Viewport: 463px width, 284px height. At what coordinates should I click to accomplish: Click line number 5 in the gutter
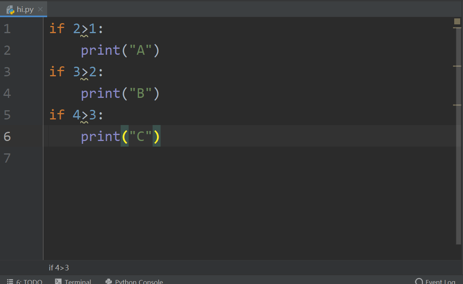[x=7, y=115]
